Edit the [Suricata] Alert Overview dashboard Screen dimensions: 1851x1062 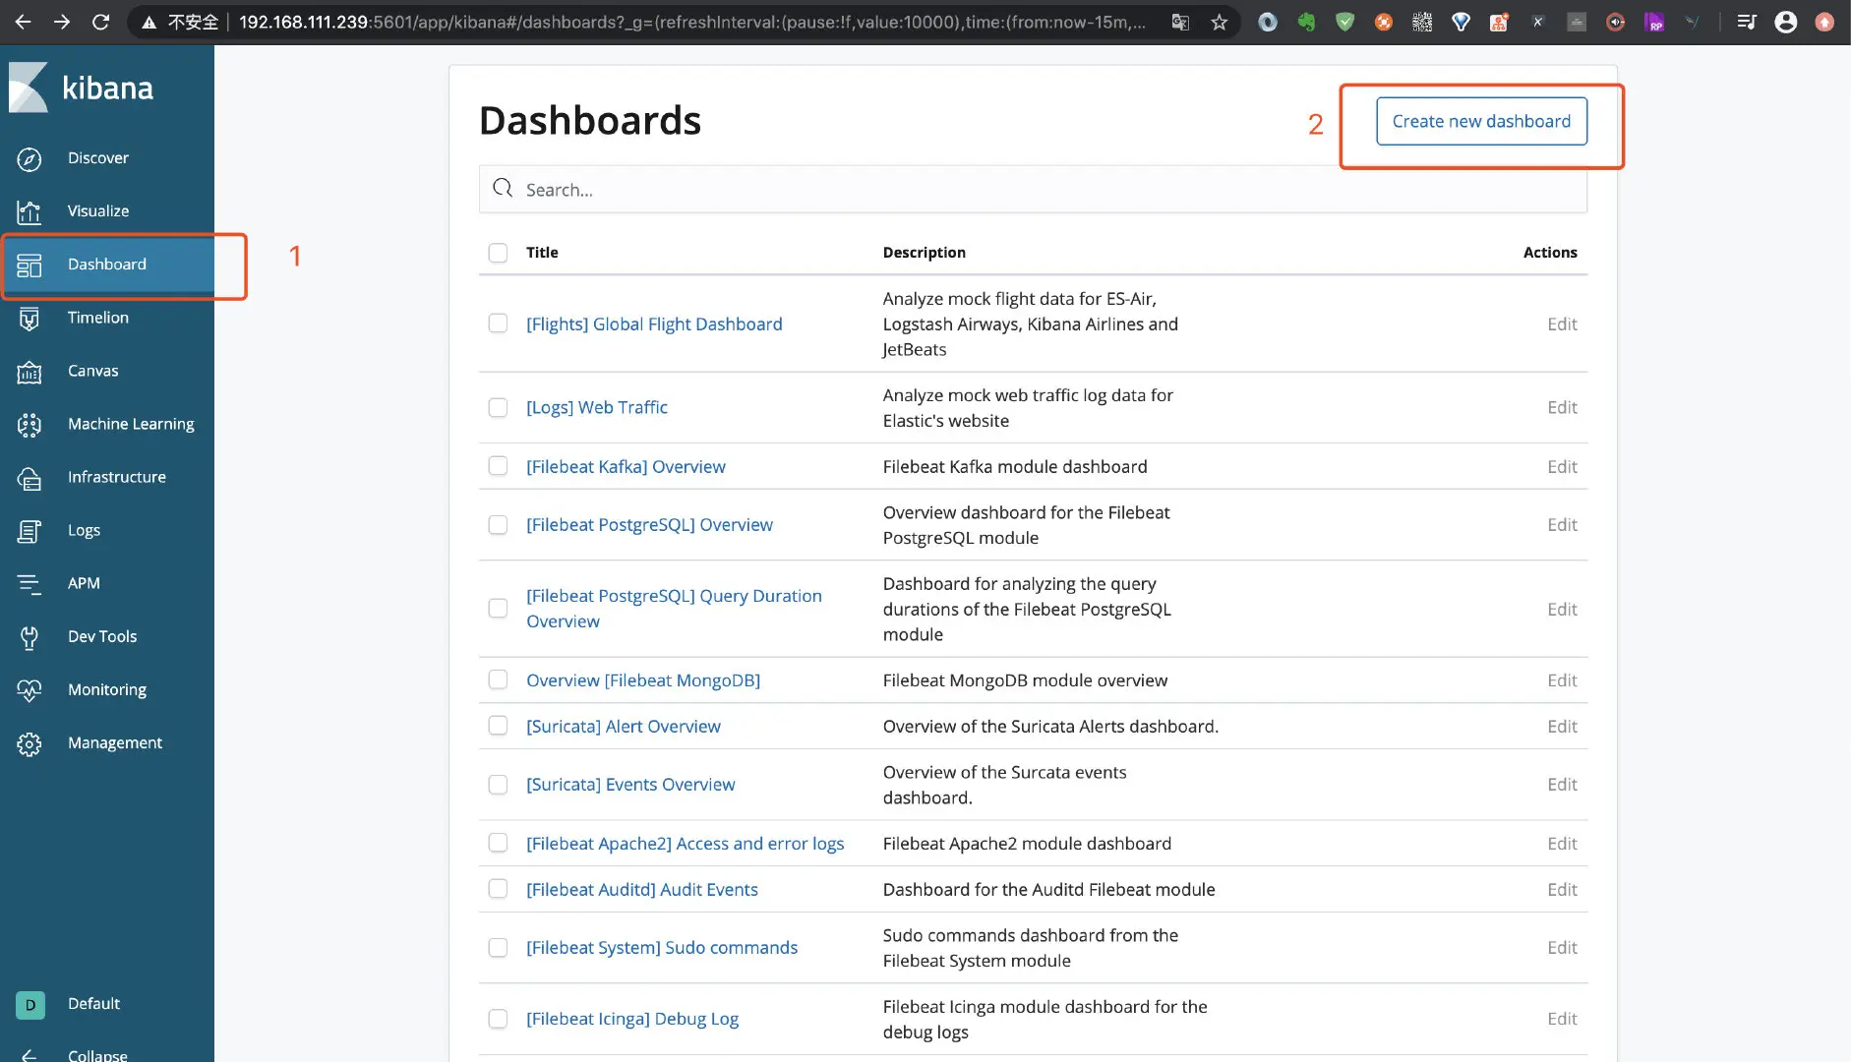(x=1562, y=726)
